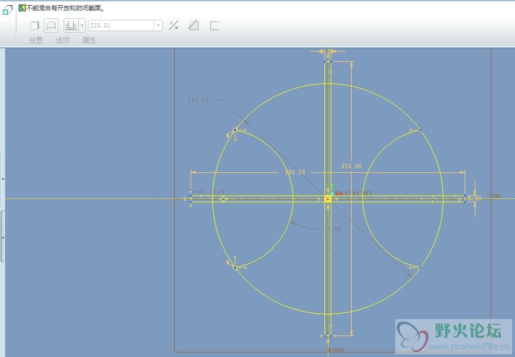Select the RIGHT datum plane label

pos(336,350)
